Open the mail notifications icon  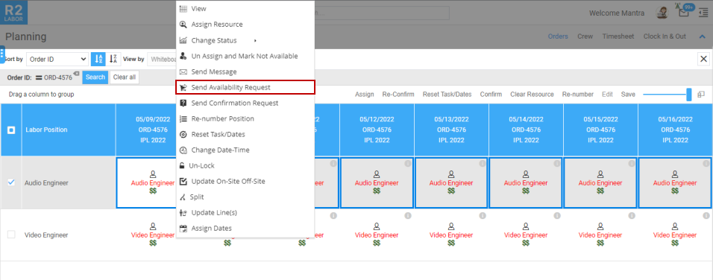[x=683, y=12]
